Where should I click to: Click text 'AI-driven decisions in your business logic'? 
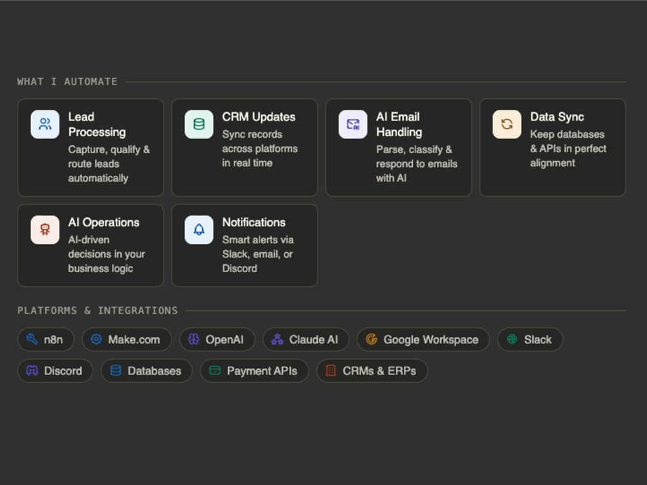click(107, 254)
